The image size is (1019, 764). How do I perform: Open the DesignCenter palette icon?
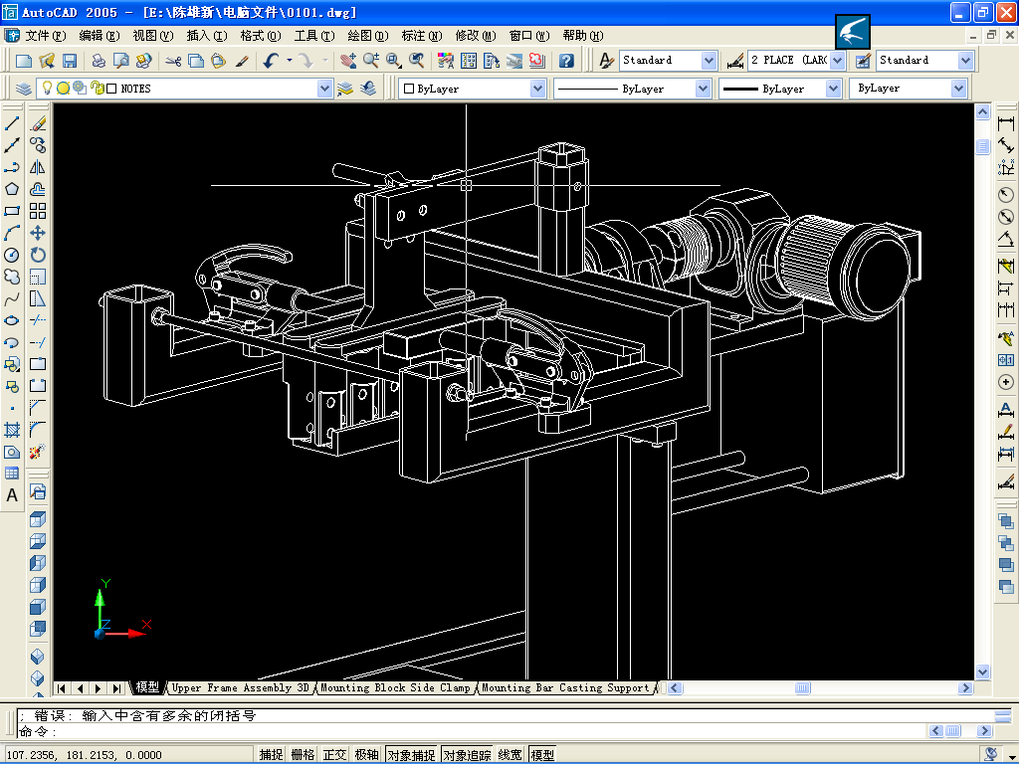point(469,61)
